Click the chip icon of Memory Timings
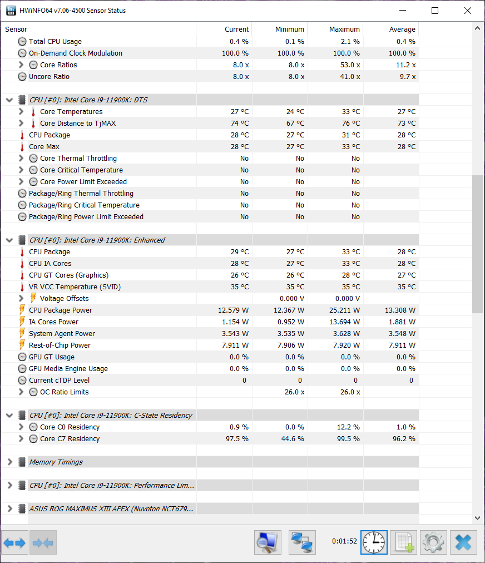The image size is (485, 563). click(x=22, y=462)
